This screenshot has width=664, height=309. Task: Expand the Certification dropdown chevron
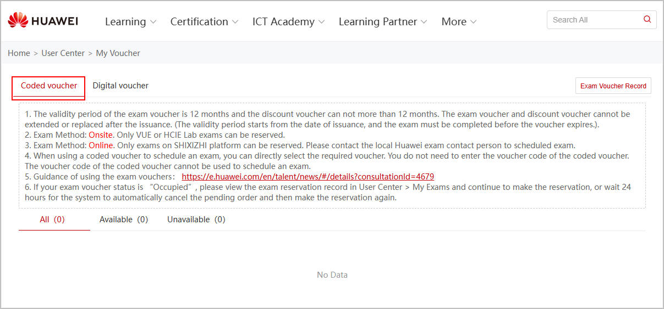pos(235,22)
